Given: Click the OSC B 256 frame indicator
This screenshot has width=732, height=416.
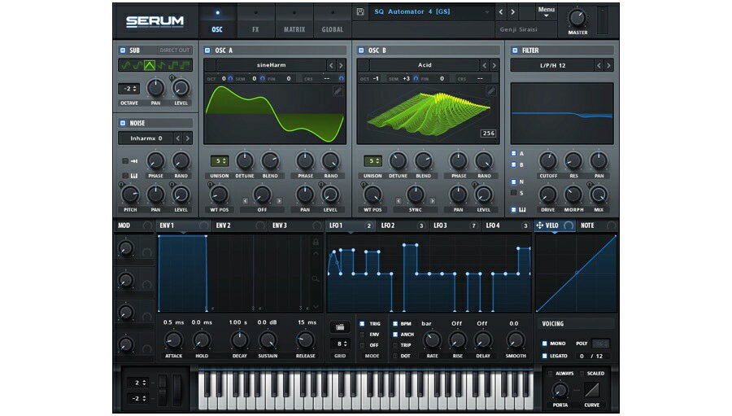Looking at the screenshot, I should point(488,134).
